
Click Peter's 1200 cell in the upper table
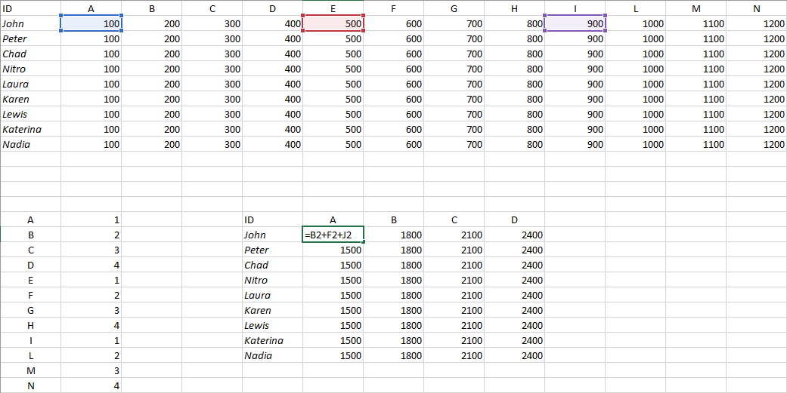point(757,38)
